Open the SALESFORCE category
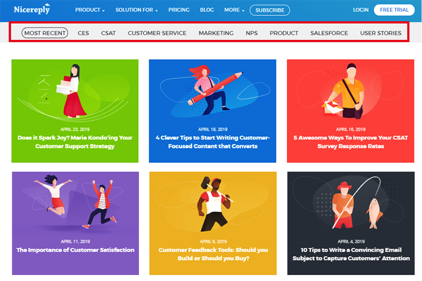The image size is (422, 281). (x=329, y=33)
